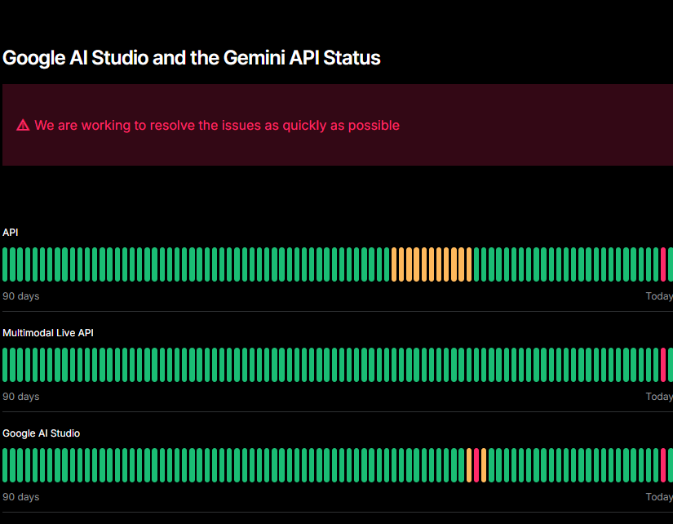The width and height of the screenshot is (673, 524).
Task: Click the '90 days' label under the API row
Action: [x=21, y=296]
